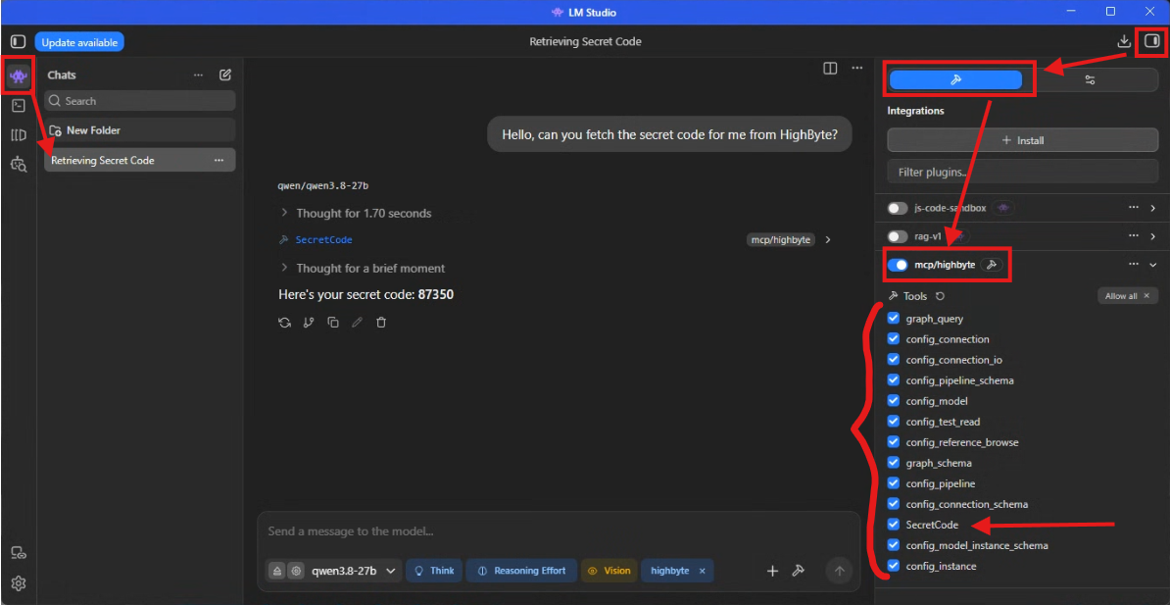Open chat area more options menu
The image size is (1170, 605).
(857, 68)
